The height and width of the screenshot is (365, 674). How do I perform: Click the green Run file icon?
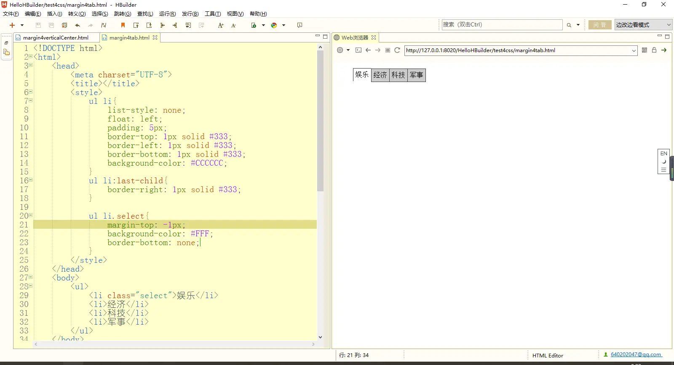point(254,25)
